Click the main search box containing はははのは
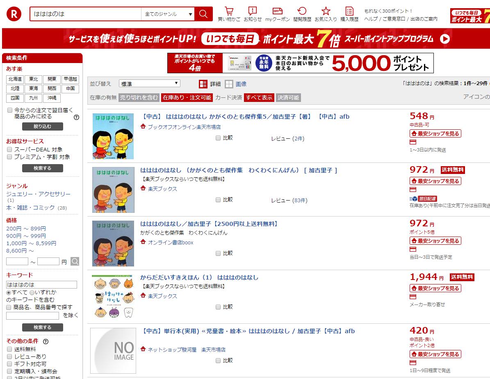Image resolution: width=490 pixels, height=379 pixels. click(86, 14)
